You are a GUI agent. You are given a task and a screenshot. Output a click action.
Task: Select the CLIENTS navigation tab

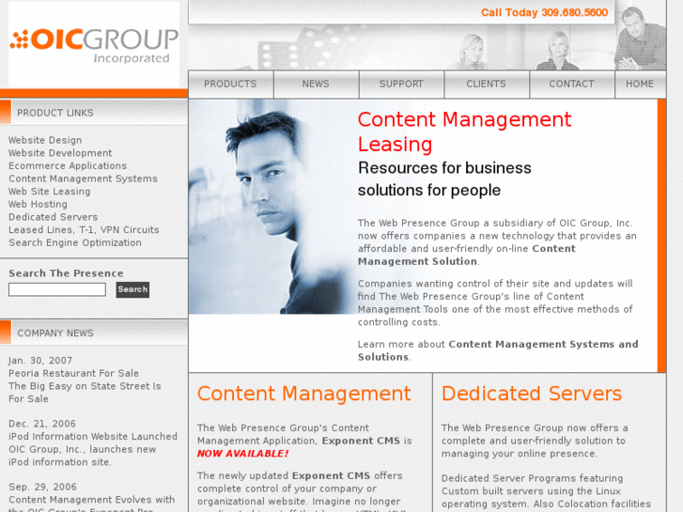[487, 85]
